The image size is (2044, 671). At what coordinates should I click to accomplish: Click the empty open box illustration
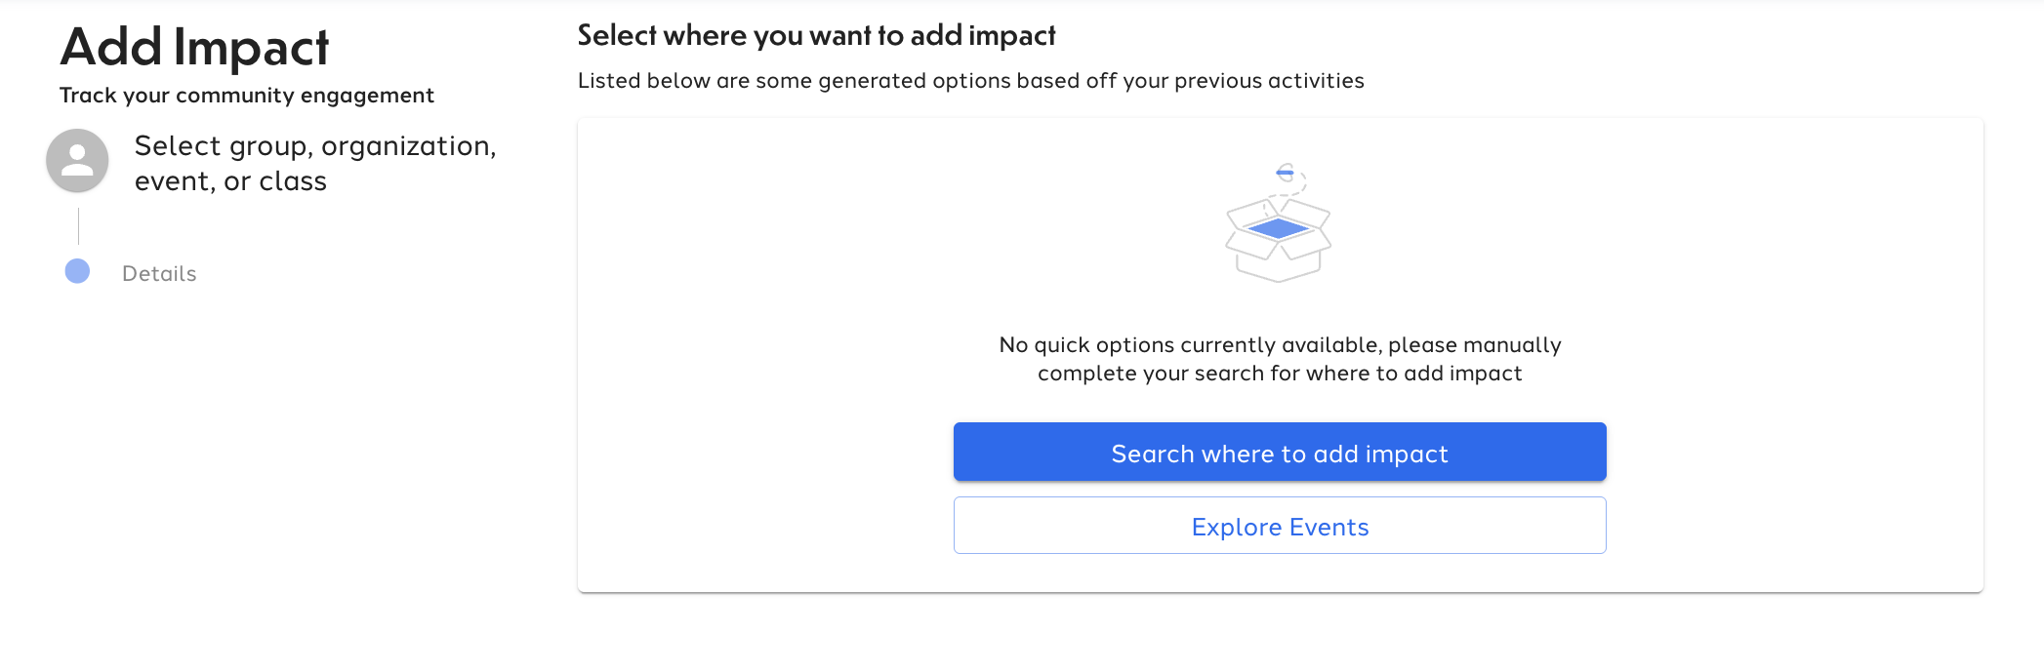(x=1279, y=238)
